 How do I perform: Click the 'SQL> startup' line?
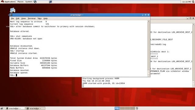click(x=17, y=51)
